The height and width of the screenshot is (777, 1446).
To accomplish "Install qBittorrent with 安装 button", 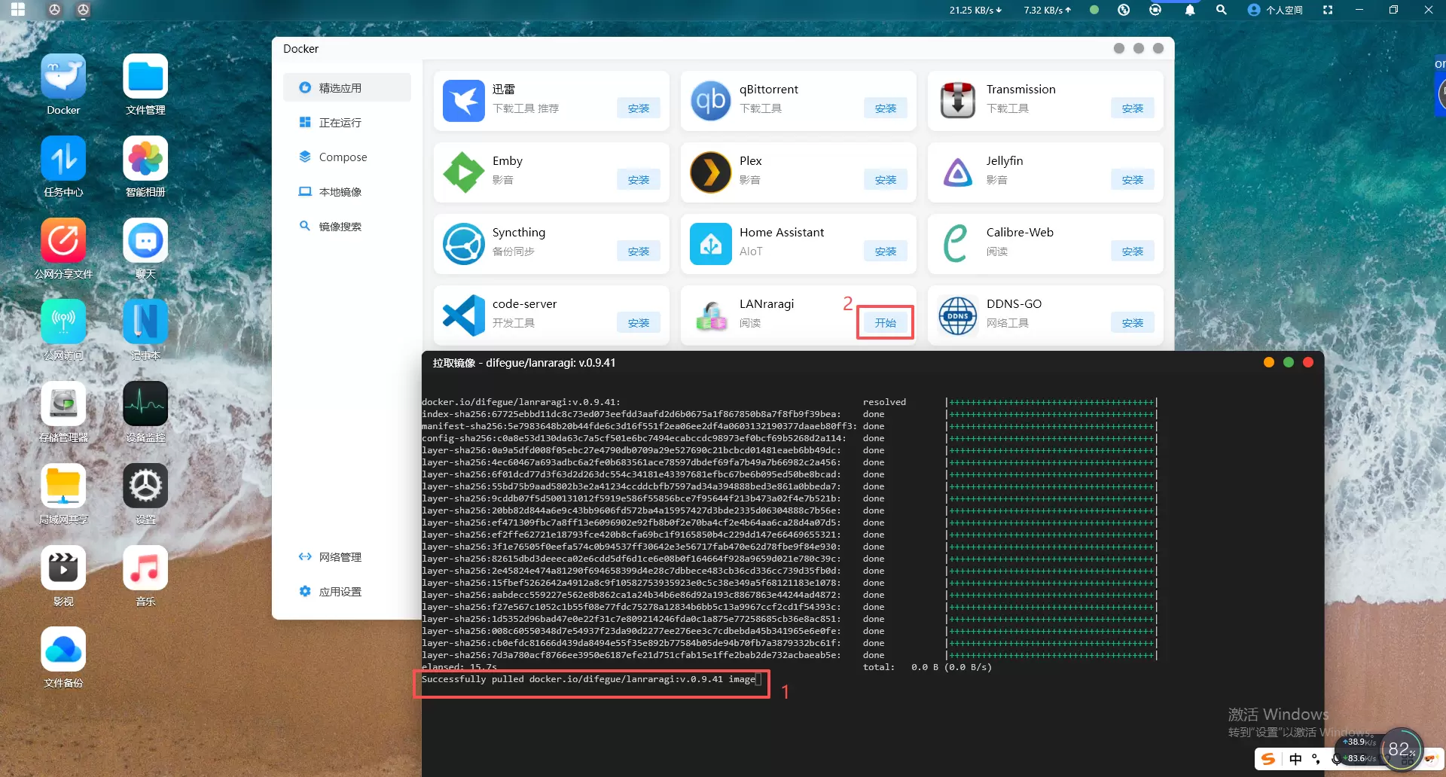I will coord(885,108).
